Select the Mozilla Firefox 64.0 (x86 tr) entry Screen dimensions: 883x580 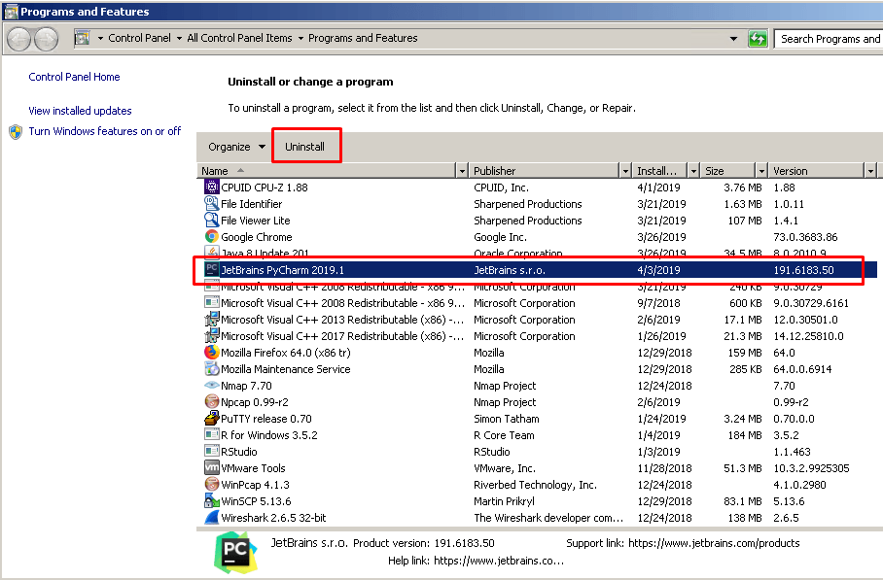(x=286, y=353)
